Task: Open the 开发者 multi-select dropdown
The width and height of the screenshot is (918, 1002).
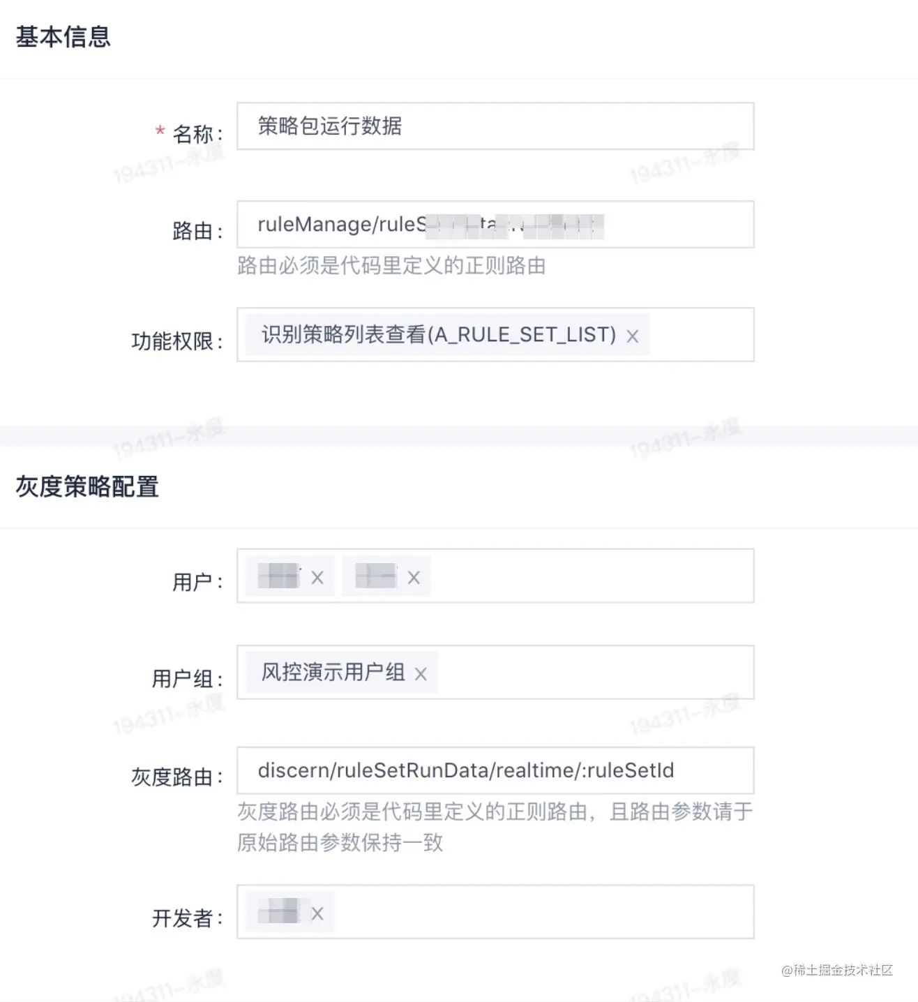Action: (543, 912)
